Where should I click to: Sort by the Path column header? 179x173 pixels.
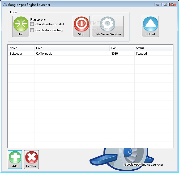(72, 48)
